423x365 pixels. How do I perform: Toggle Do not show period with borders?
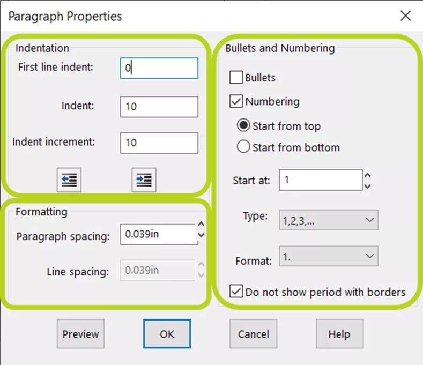pyautogui.click(x=236, y=292)
